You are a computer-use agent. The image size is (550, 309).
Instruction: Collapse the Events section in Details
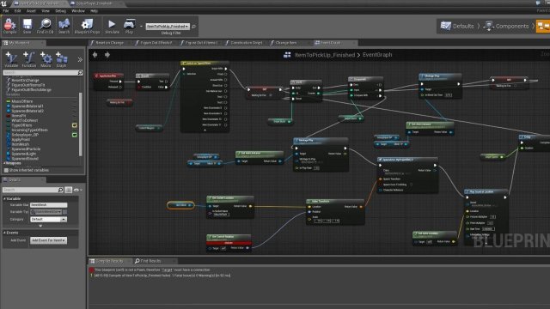click(x=5, y=233)
